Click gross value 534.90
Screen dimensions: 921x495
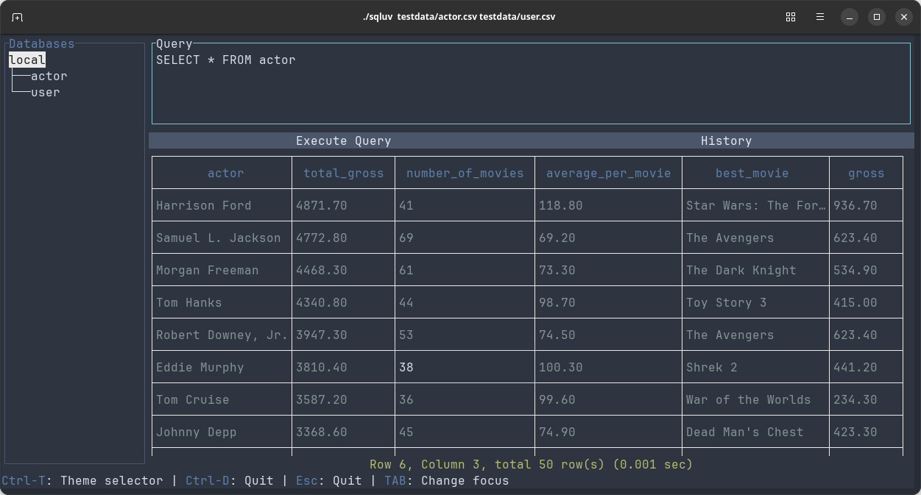coord(855,271)
